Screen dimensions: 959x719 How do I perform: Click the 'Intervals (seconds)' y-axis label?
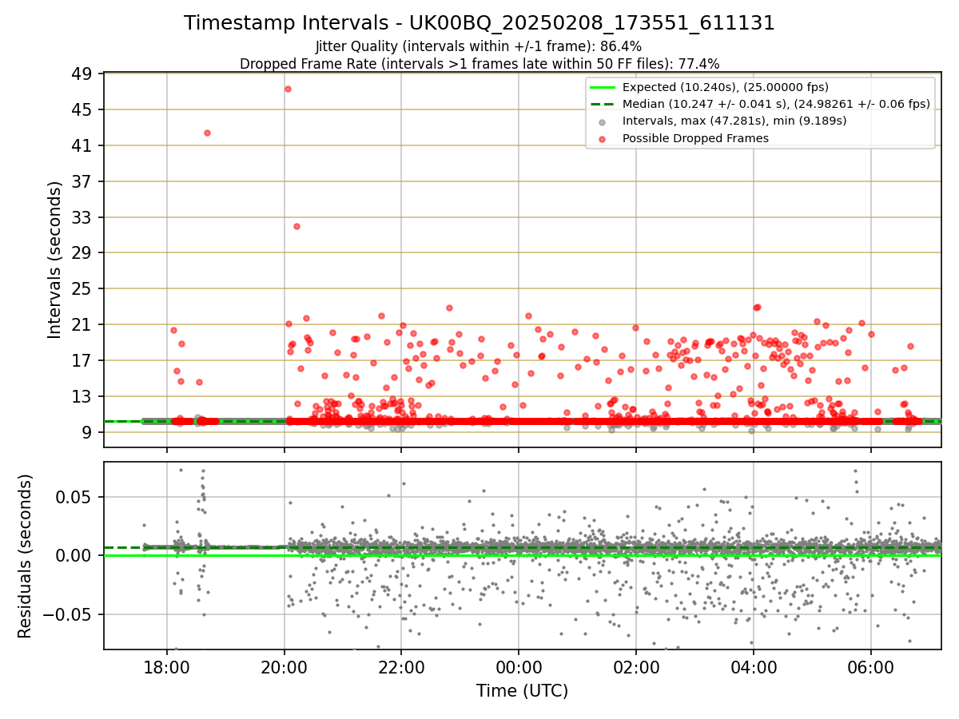click(x=55, y=260)
